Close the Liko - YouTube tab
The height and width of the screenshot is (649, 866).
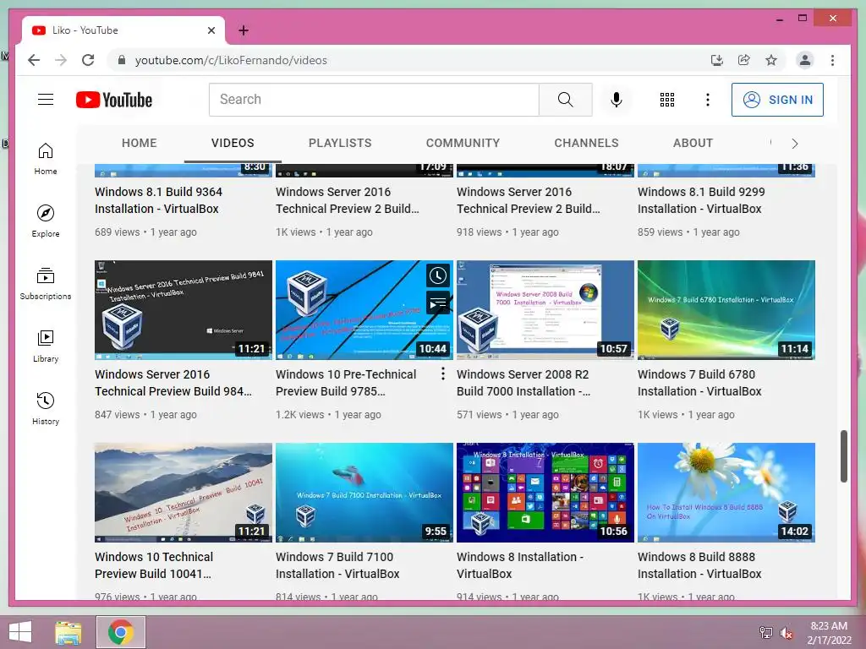coord(211,30)
